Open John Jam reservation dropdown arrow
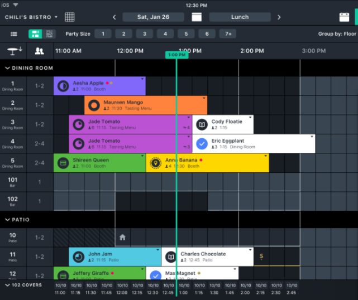This screenshot has width=358, height=300. click(x=157, y=250)
